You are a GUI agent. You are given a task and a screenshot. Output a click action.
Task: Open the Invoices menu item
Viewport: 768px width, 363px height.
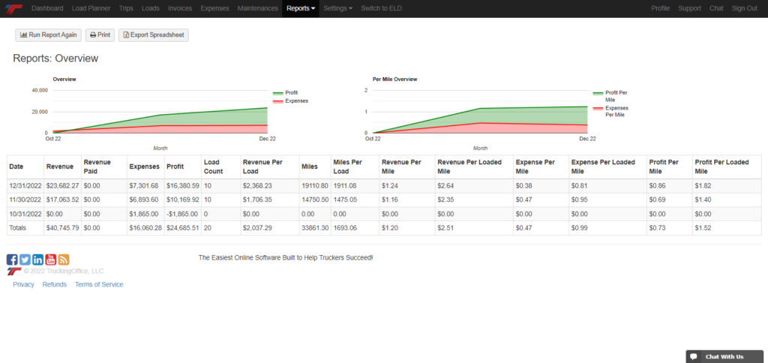[178, 8]
